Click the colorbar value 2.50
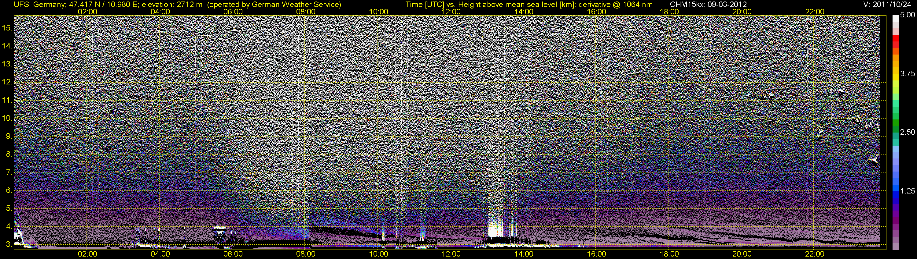The image size is (917, 259). pos(908,132)
